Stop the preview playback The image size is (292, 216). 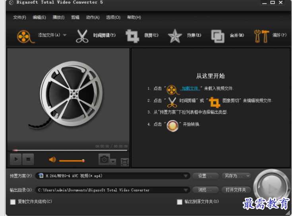pos(28,159)
